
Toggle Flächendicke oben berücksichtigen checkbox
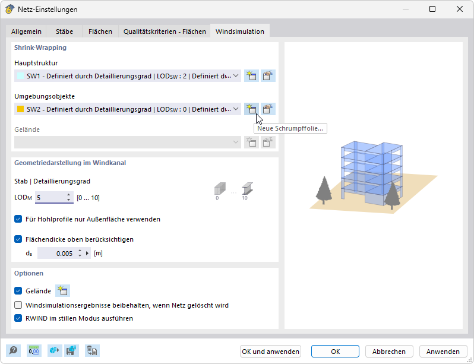coord(18,239)
